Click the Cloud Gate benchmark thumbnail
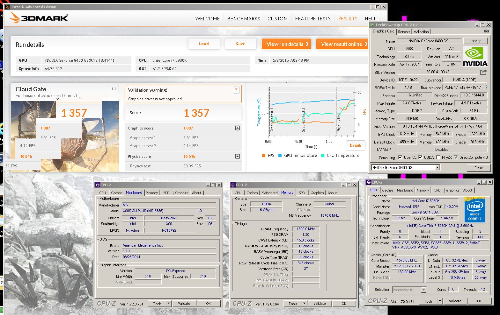 (65, 136)
